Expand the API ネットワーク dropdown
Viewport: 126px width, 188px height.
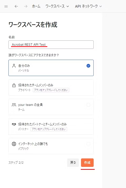(x=88, y=6)
